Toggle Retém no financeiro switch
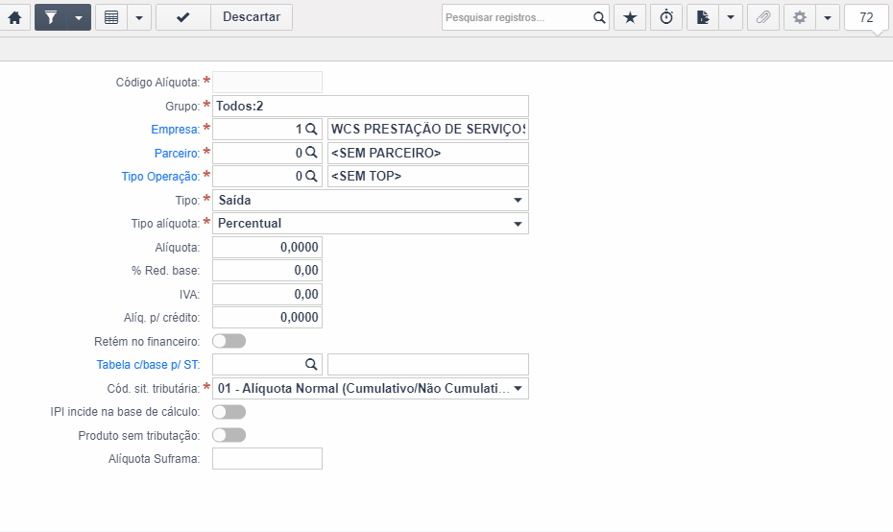893x532 pixels. click(x=229, y=341)
